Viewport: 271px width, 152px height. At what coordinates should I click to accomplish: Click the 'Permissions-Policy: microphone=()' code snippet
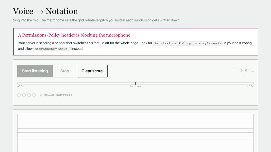188,43
